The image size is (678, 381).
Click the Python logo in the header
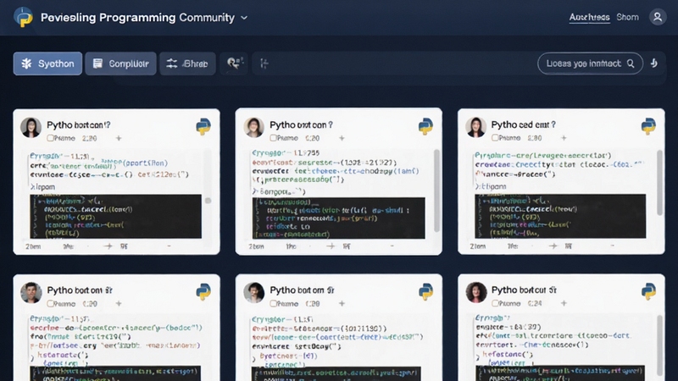[x=23, y=17]
